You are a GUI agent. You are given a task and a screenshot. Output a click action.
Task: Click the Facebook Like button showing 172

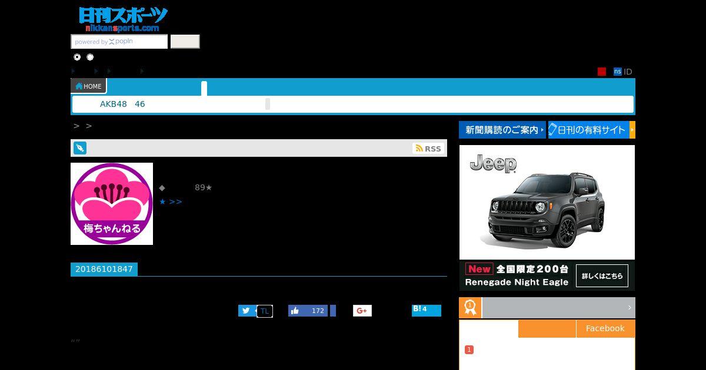coord(308,311)
